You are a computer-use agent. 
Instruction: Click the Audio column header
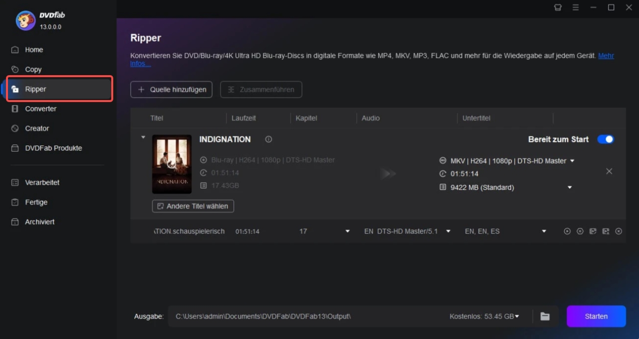[371, 118]
